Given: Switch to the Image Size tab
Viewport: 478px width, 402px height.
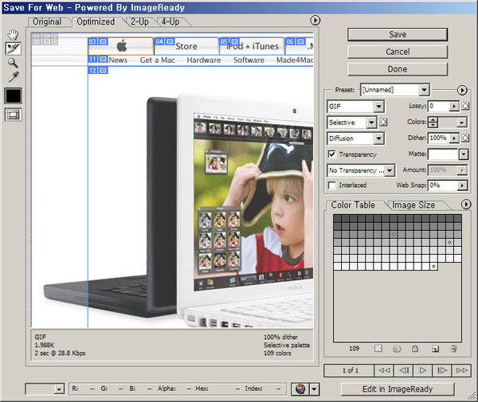Looking at the screenshot, I should tap(413, 205).
